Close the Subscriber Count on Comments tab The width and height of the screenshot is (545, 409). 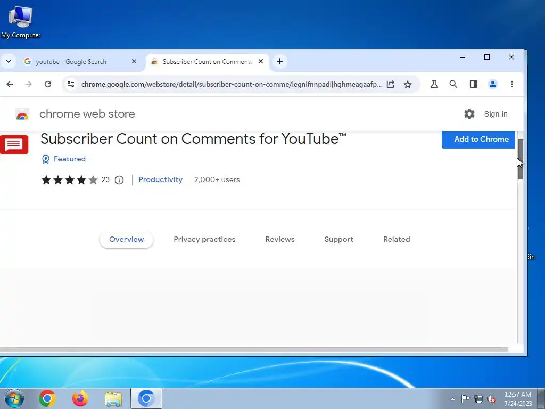click(261, 62)
